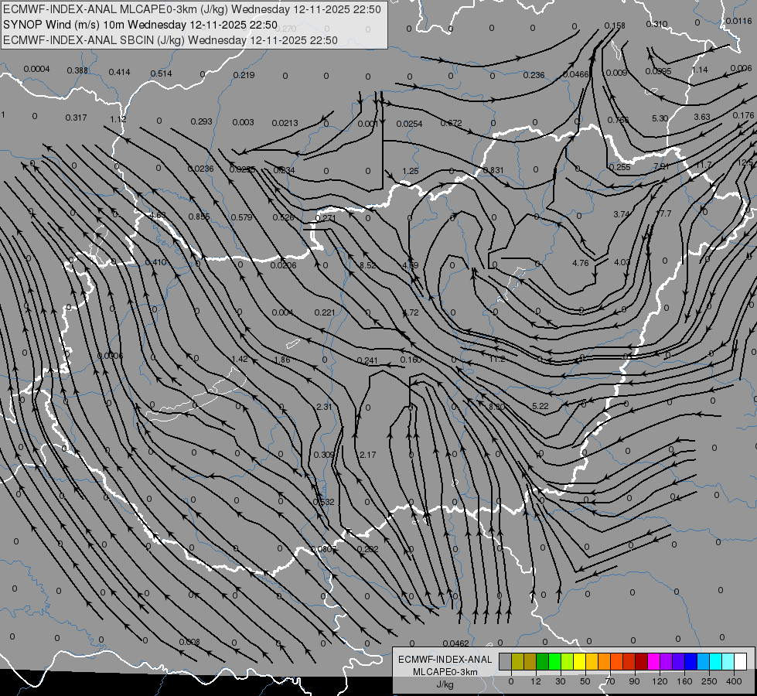This screenshot has width=757, height=696.
Task: Click the map value '0.855'
Action: pos(199,217)
